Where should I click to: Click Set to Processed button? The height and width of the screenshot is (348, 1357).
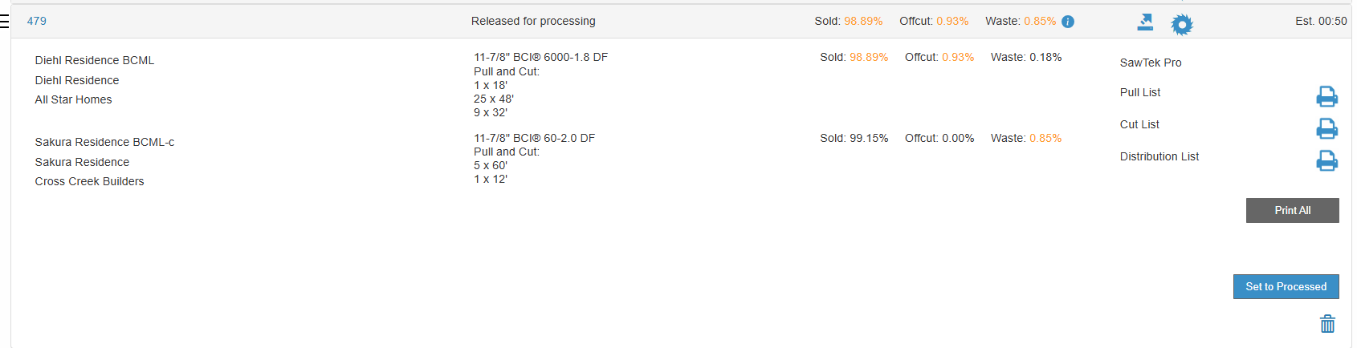(x=1286, y=286)
